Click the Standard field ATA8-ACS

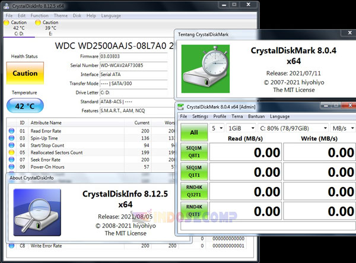(x=136, y=102)
